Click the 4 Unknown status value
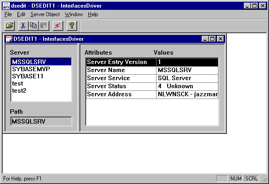The image size is (269, 184). pyautogui.click(x=187, y=86)
